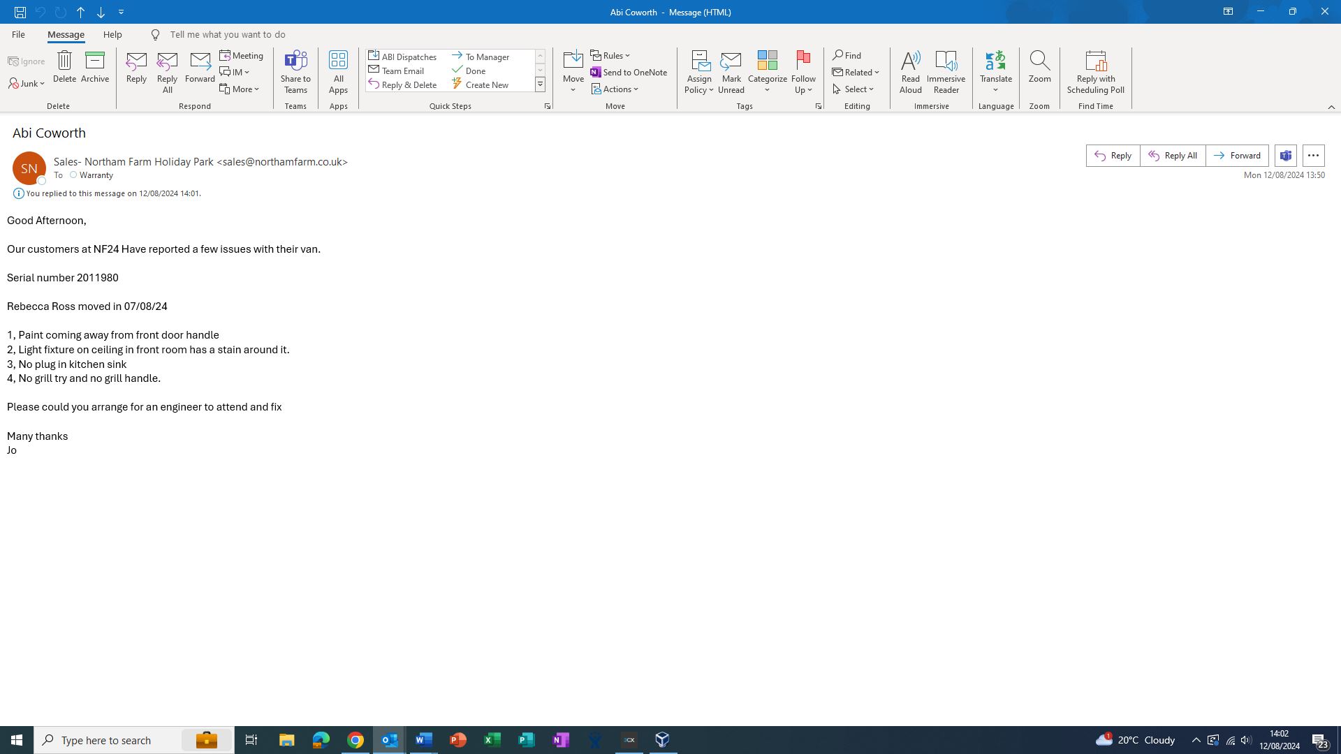The width and height of the screenshot is (1341, 754).
Task: Click the Translate icon
Action: point(995,61)
